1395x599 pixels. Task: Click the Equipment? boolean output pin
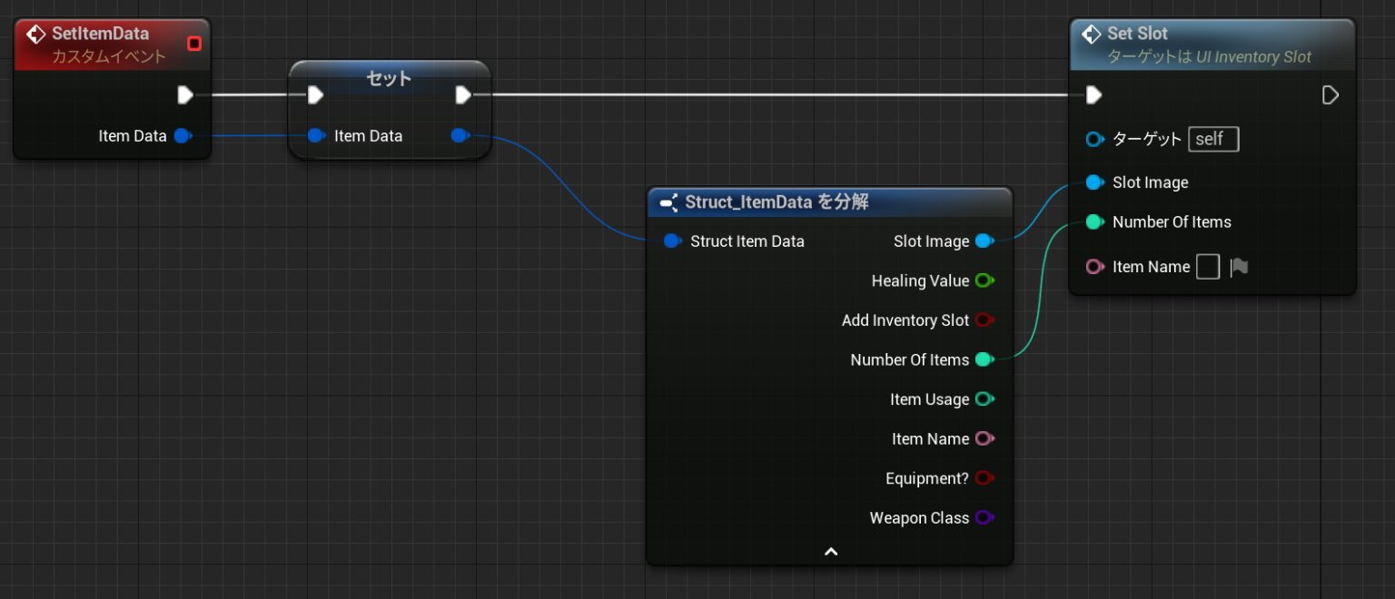coord(984,478)
